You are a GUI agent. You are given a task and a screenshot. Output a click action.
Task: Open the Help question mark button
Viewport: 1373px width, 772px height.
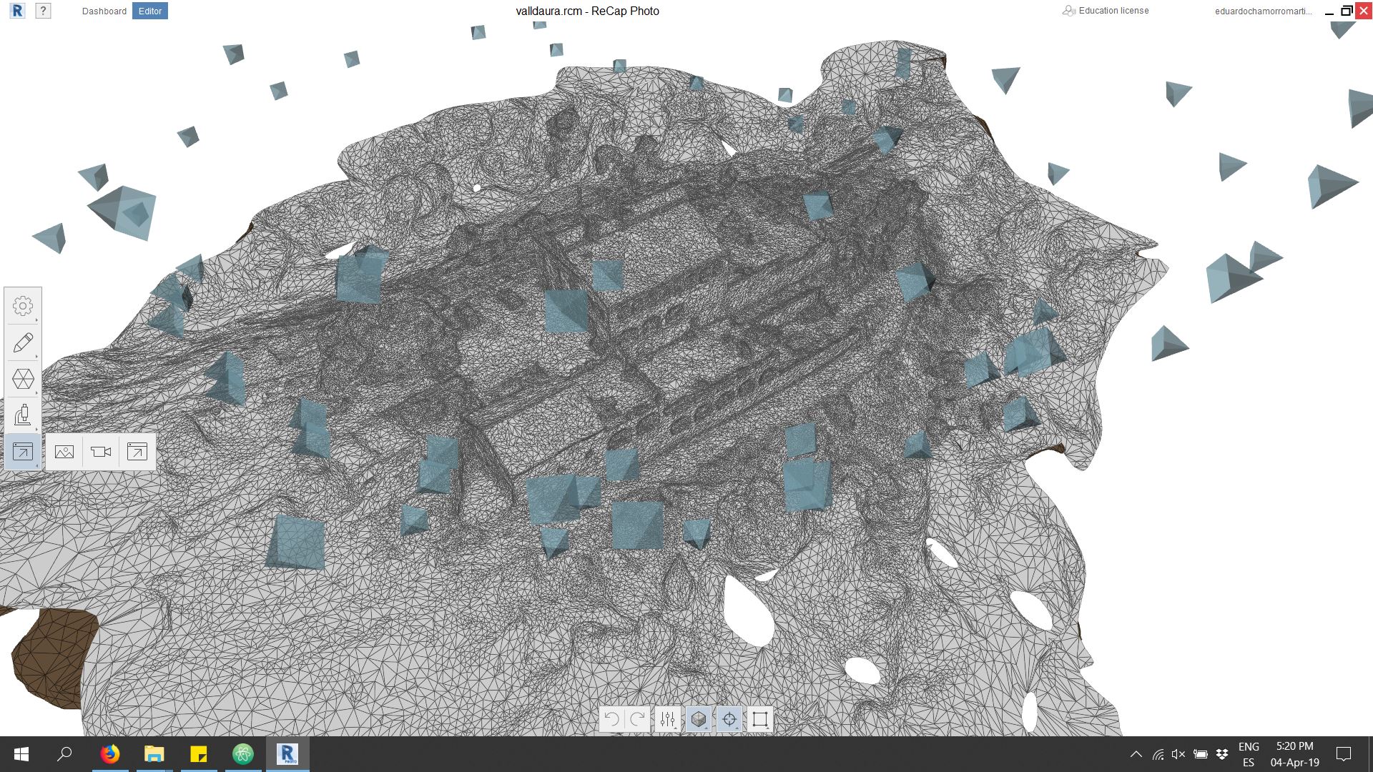[x=43, y=11]
